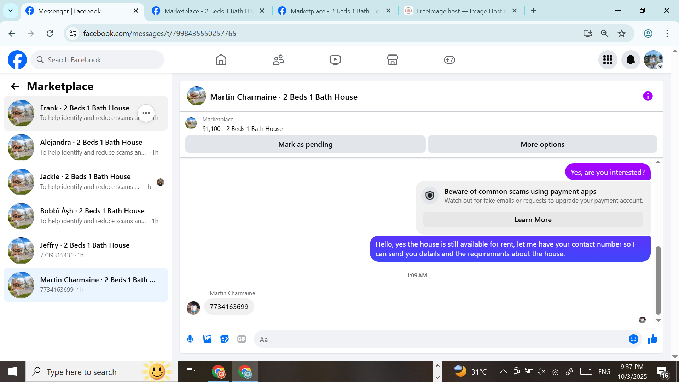Switch to the Freeimage.host tab
The width and height of the screenshot is (679, 382).
coord(461,11)
